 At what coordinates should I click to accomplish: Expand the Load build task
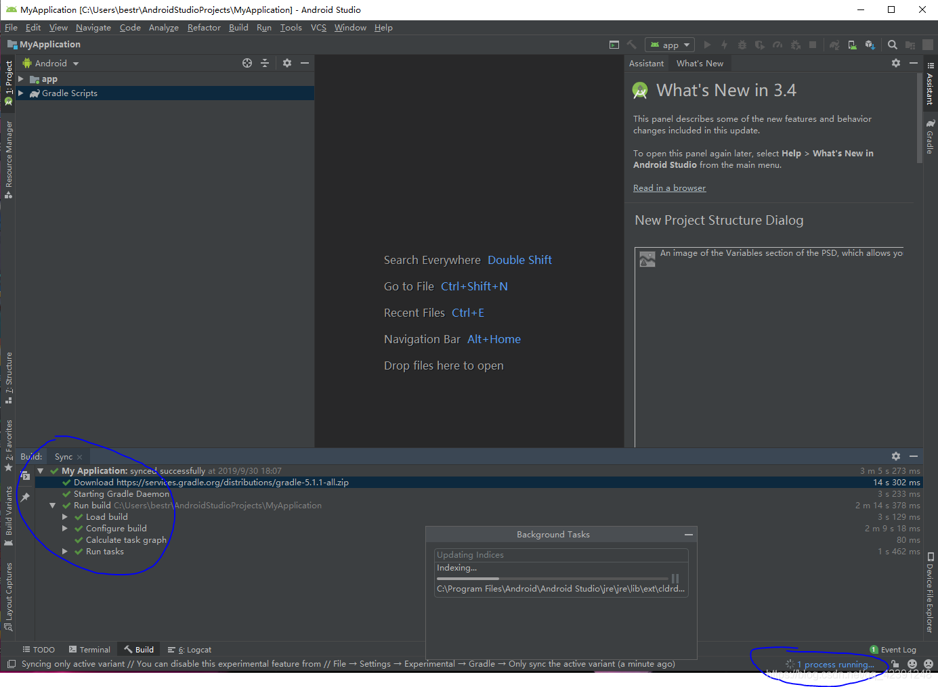[x=64, y=516]
